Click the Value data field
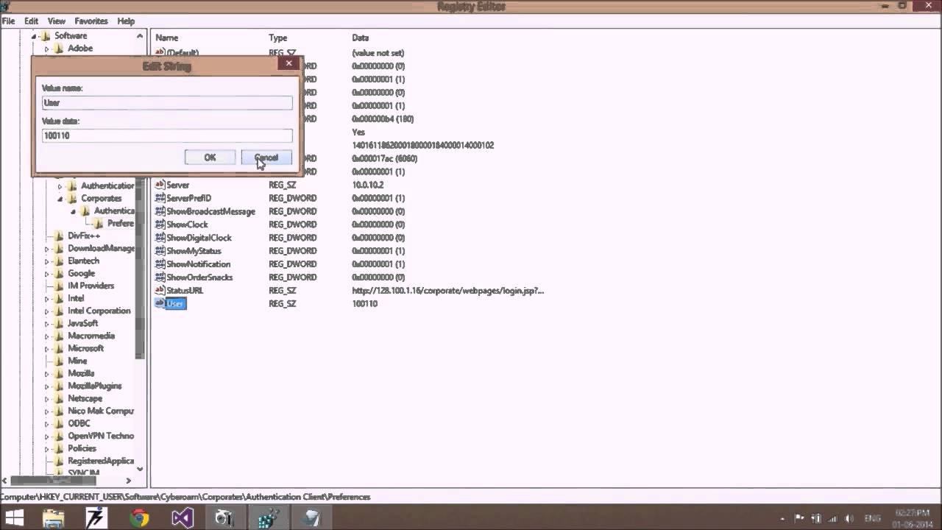 coord(167,135)
